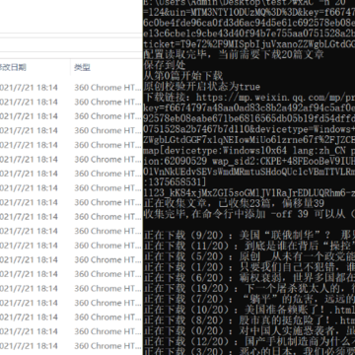Click the console line mentioning -off 39
The image size is (355, 355).
coord(249,214)
